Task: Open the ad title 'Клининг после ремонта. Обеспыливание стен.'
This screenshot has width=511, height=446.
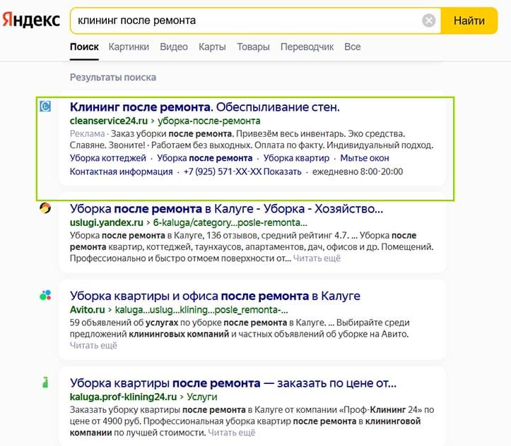Action: pos(205,107)
